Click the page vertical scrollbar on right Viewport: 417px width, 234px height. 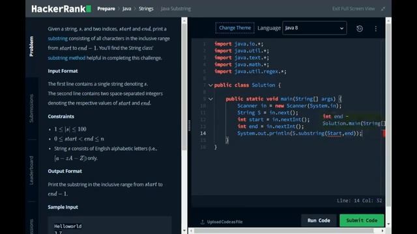[x=388, y=114]
